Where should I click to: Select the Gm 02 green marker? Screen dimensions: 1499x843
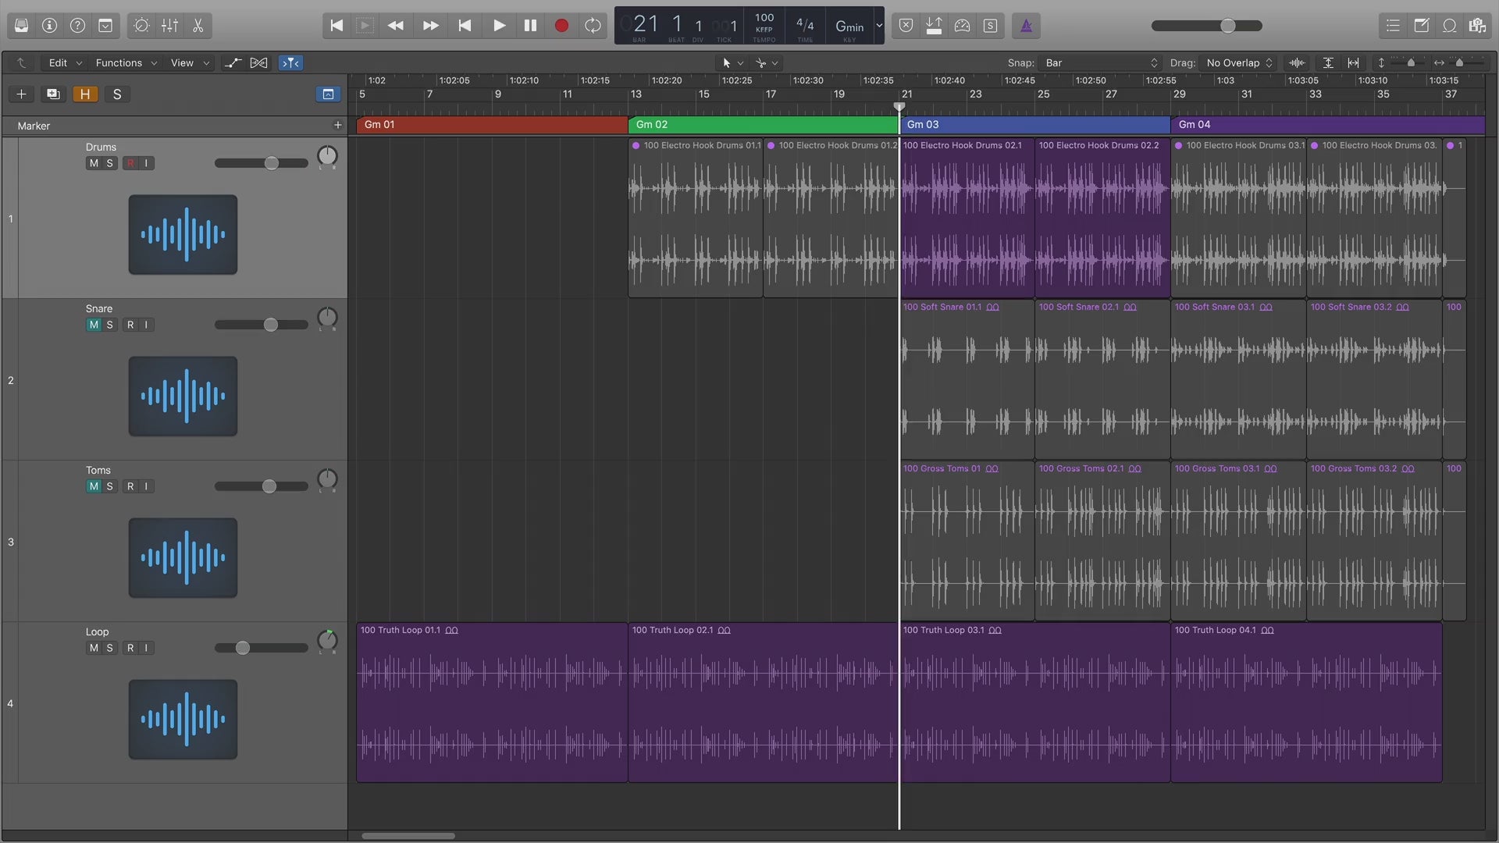764,125
